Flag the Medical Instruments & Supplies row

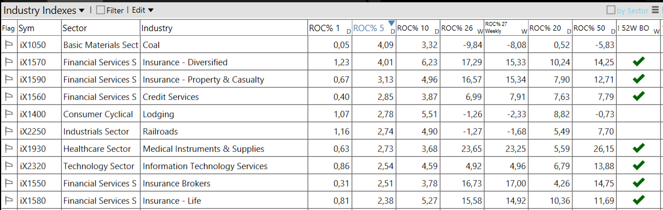pos(9,149)
